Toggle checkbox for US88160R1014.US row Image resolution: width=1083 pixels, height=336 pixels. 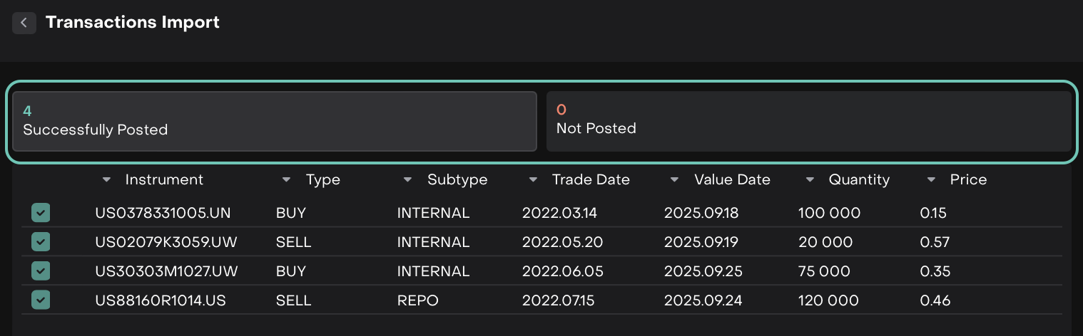tap(41, 300)
